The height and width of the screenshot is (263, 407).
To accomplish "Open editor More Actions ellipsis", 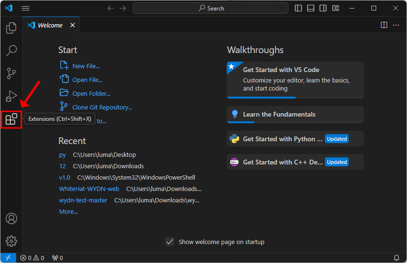I will [396, 25].
